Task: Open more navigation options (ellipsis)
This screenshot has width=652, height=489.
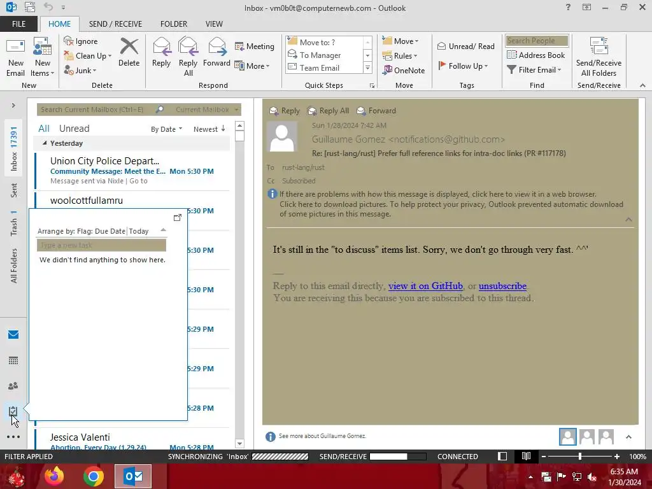Action: click(x=13, y=437)
